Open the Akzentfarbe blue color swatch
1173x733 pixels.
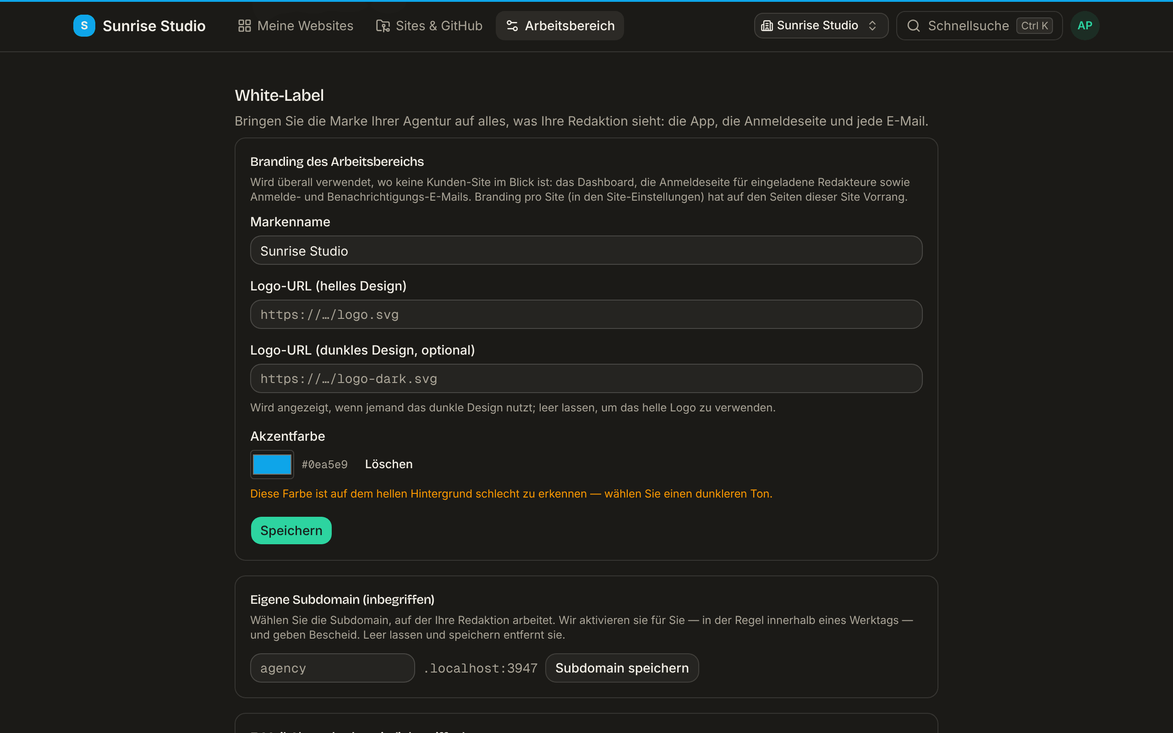point(272,465)
